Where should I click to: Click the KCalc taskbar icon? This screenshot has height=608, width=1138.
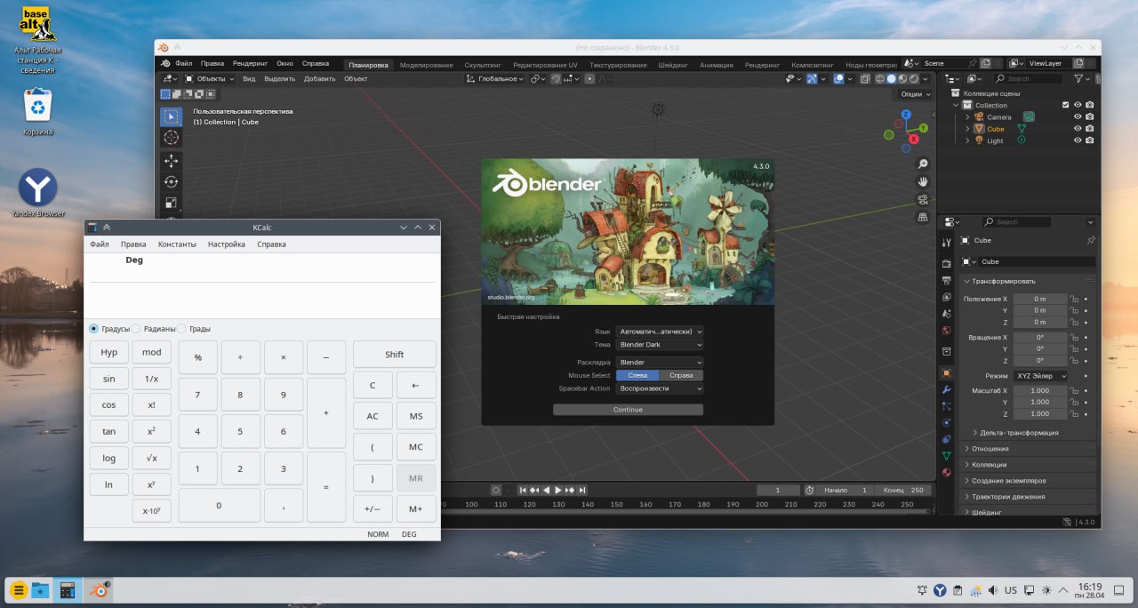[66, 589]
